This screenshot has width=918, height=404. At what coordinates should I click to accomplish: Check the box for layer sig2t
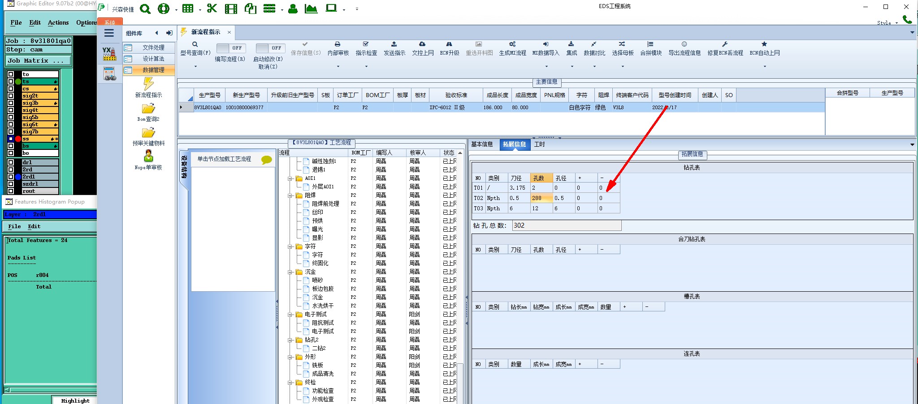pos(11,96)
